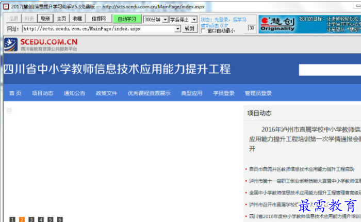361x222 pixels.
Task: Open the 泸州市第十一届职工创业 news link
Action: pos(305,181)
